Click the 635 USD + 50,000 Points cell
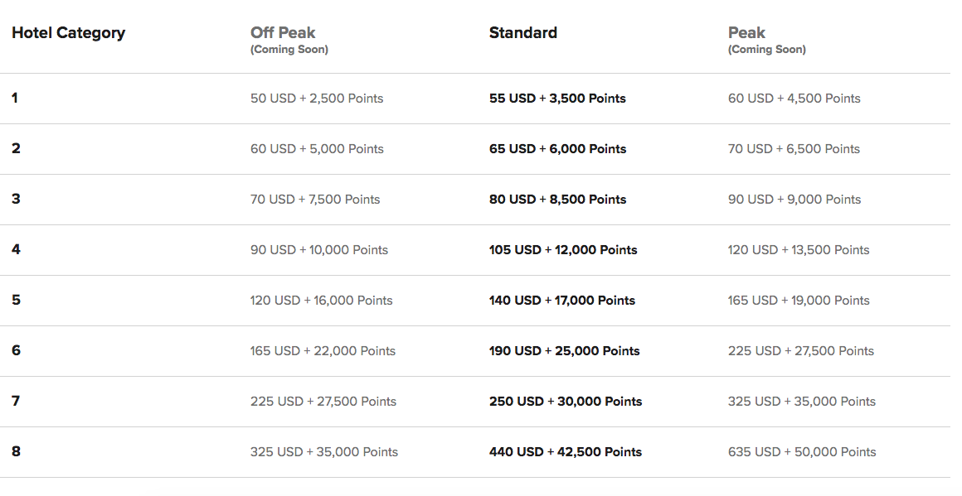The height and width of the screenshot is (496, 962). 802,452
